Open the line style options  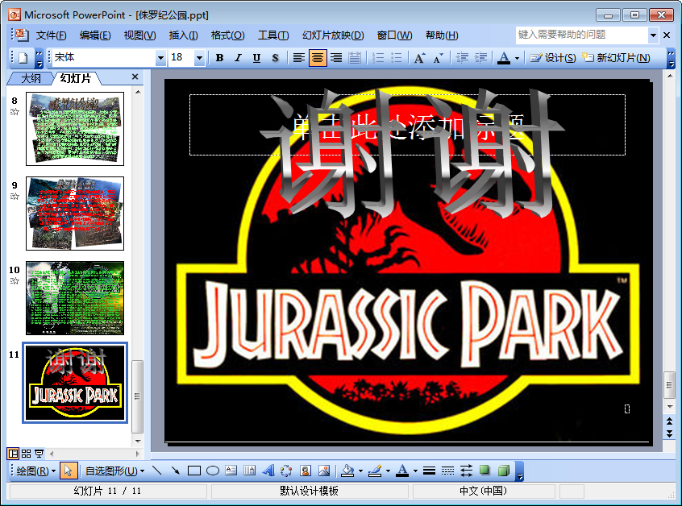[x=429, y=471]
